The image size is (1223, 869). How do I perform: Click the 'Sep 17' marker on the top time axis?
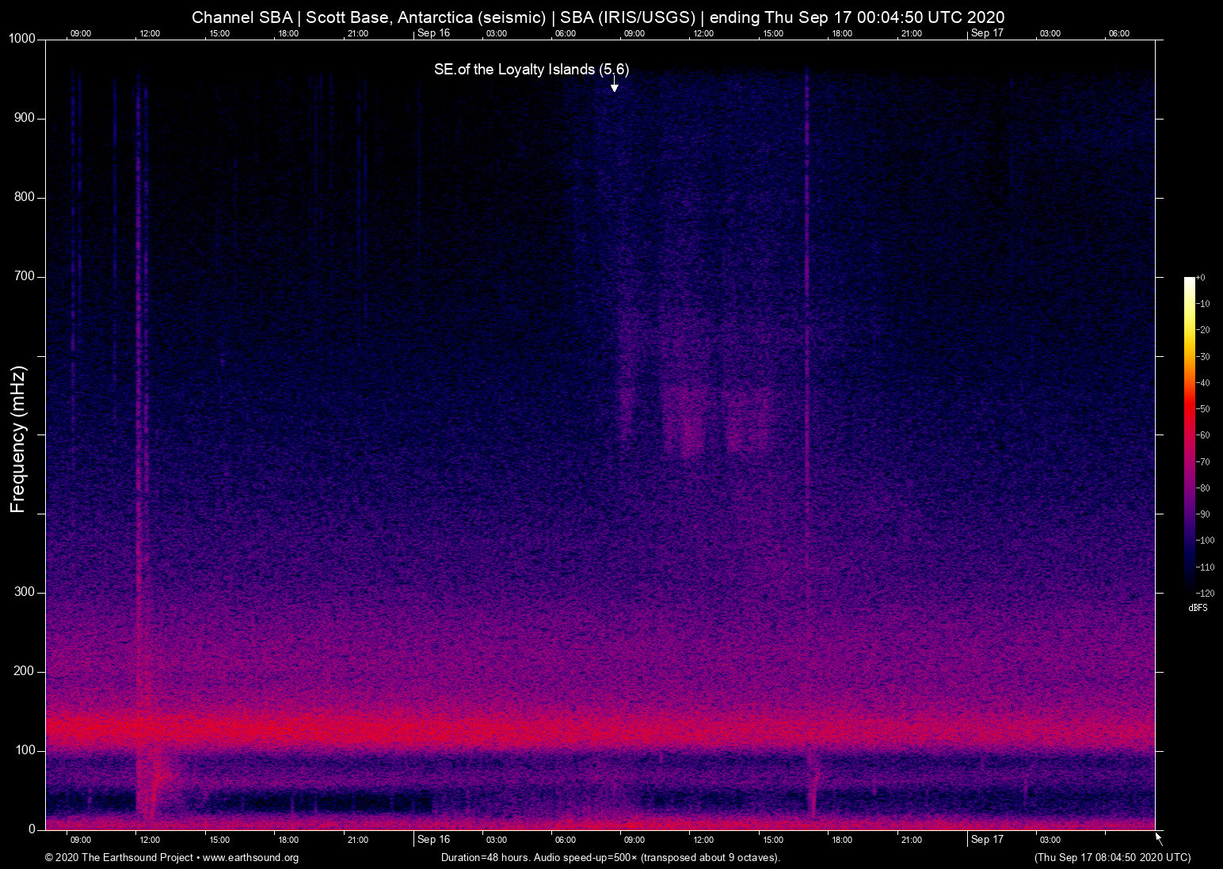click(x=987, y=33)
